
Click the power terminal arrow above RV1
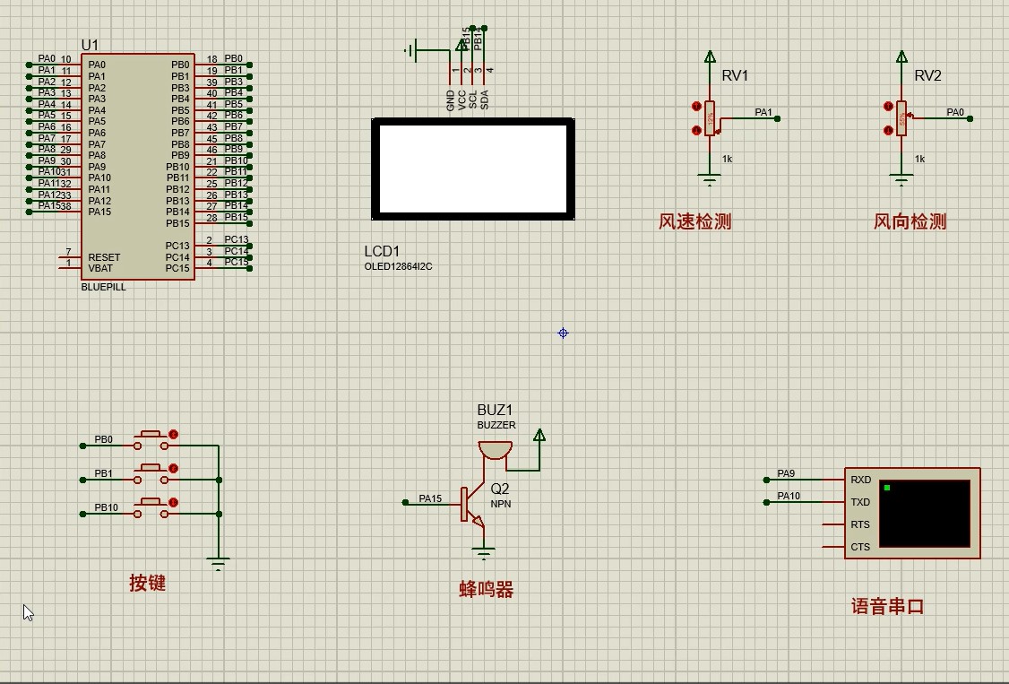coord(710,57)
